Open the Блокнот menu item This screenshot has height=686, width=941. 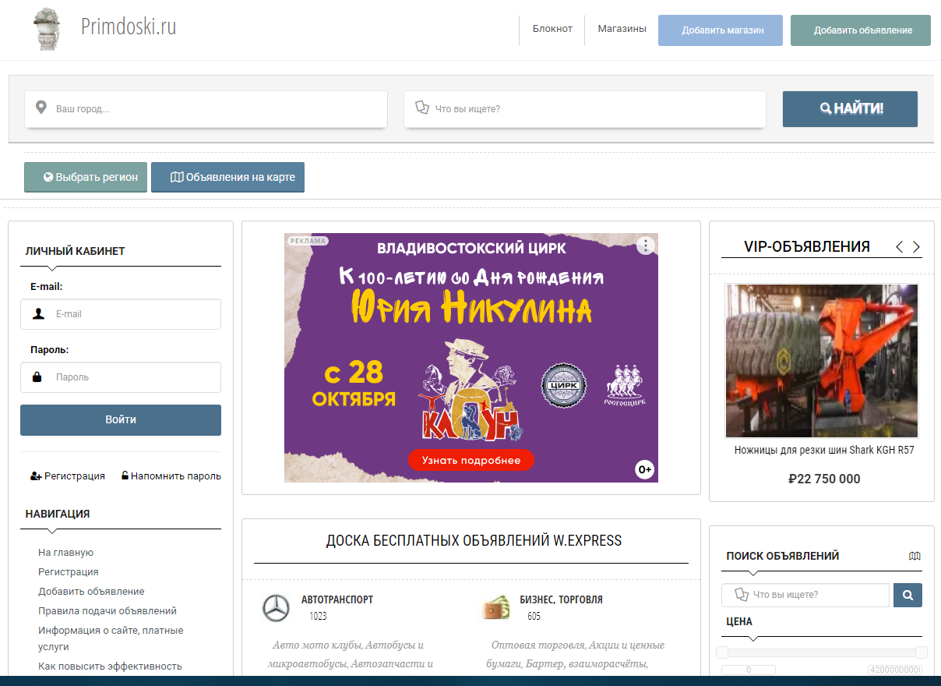(x=552, y=29)
